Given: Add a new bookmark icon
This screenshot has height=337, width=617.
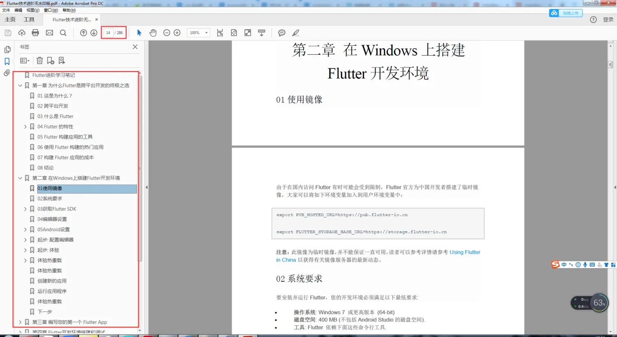Looking at the screenshot, I should pyautogui.click(x=51, y=60).
